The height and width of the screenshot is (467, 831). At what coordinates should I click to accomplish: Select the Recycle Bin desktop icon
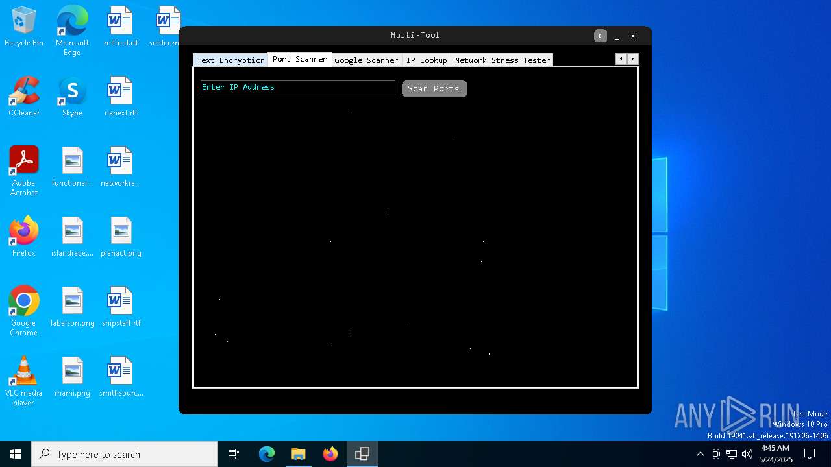click(24, 27)
